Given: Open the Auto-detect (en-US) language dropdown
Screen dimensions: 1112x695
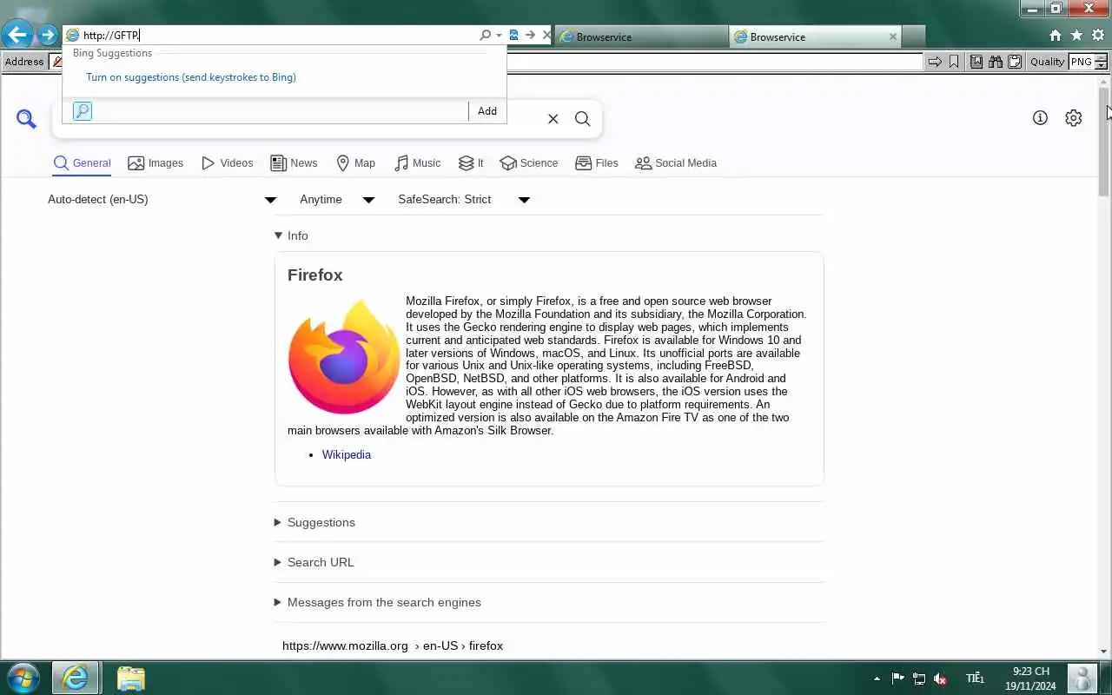Looking at the screenshot, I should [162, 200].
